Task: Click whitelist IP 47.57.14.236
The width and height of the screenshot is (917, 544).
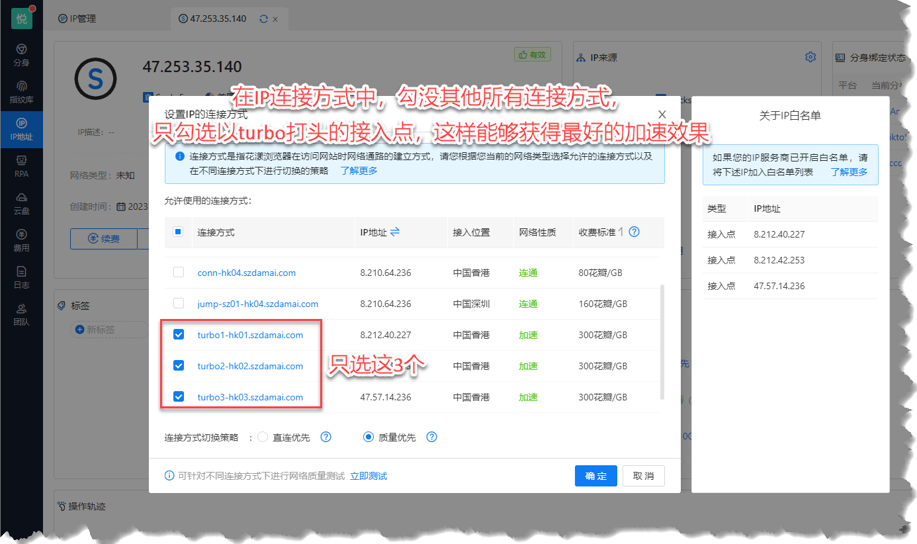Action: point(779,286)
